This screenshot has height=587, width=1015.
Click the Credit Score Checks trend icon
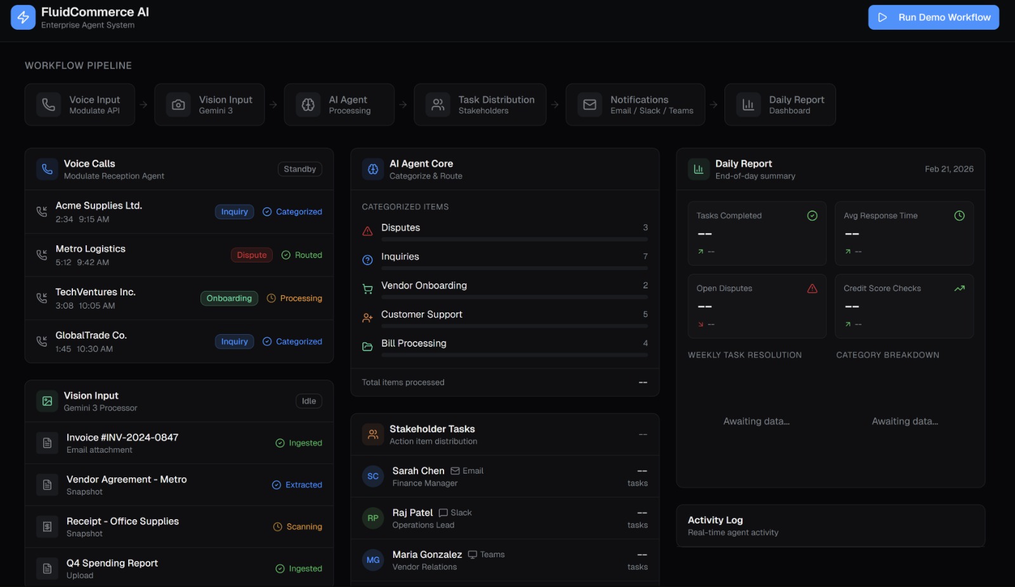click(959, 288)
